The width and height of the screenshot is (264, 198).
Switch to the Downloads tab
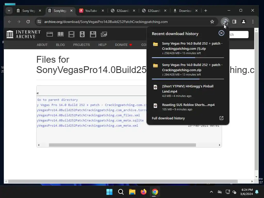(185, 11)
